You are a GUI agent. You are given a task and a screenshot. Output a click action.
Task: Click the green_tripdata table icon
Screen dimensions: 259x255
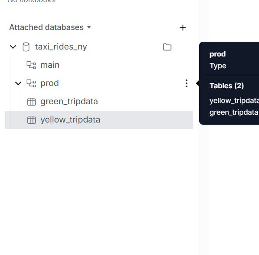click(x=31, y=102)
